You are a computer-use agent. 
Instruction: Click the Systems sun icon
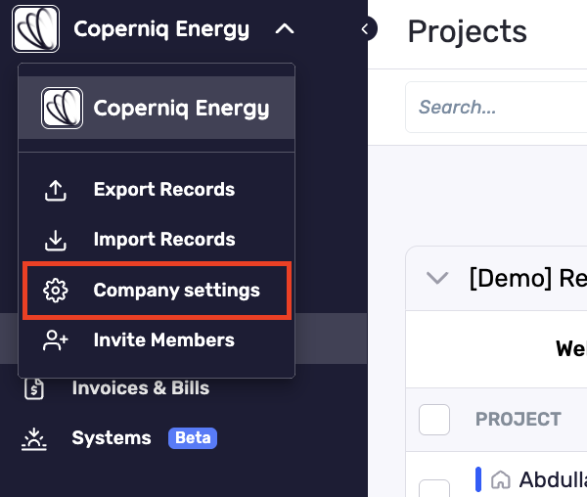tap(34, 438)
